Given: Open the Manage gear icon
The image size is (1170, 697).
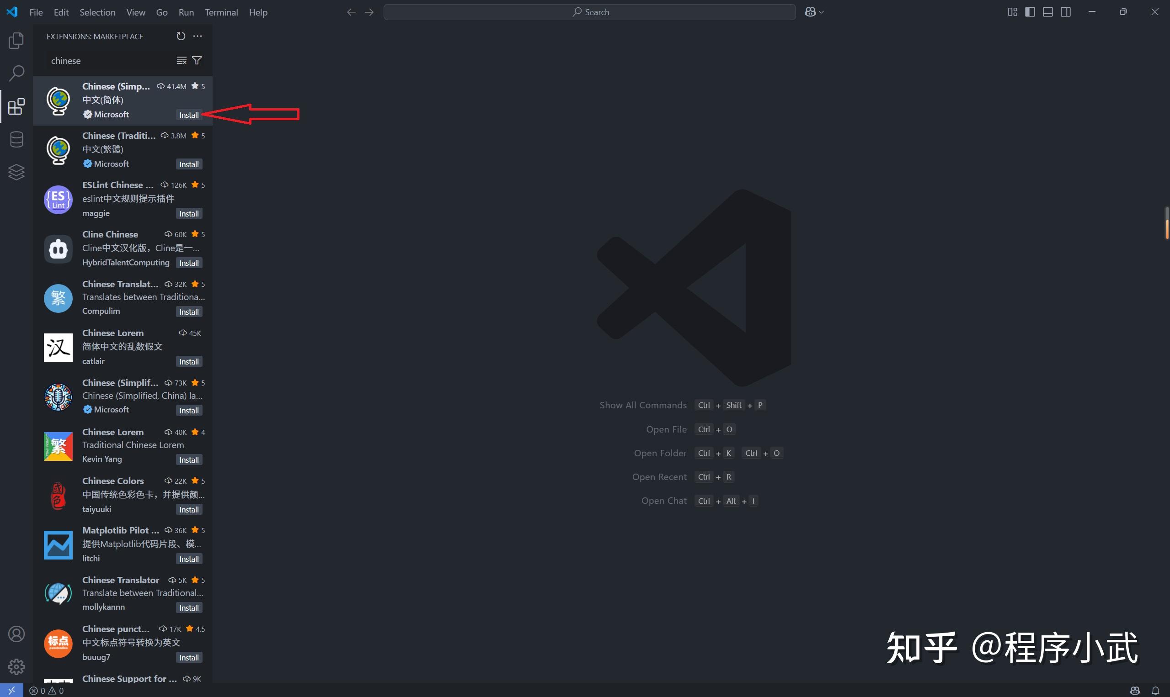Looking at the screenshot, I should click(16, 666).
